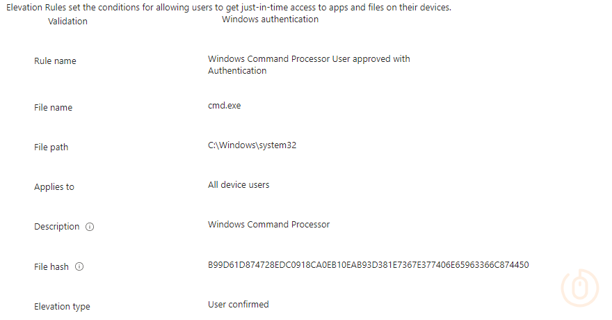
Task: Click the File hash label
Action: (51, 266)
